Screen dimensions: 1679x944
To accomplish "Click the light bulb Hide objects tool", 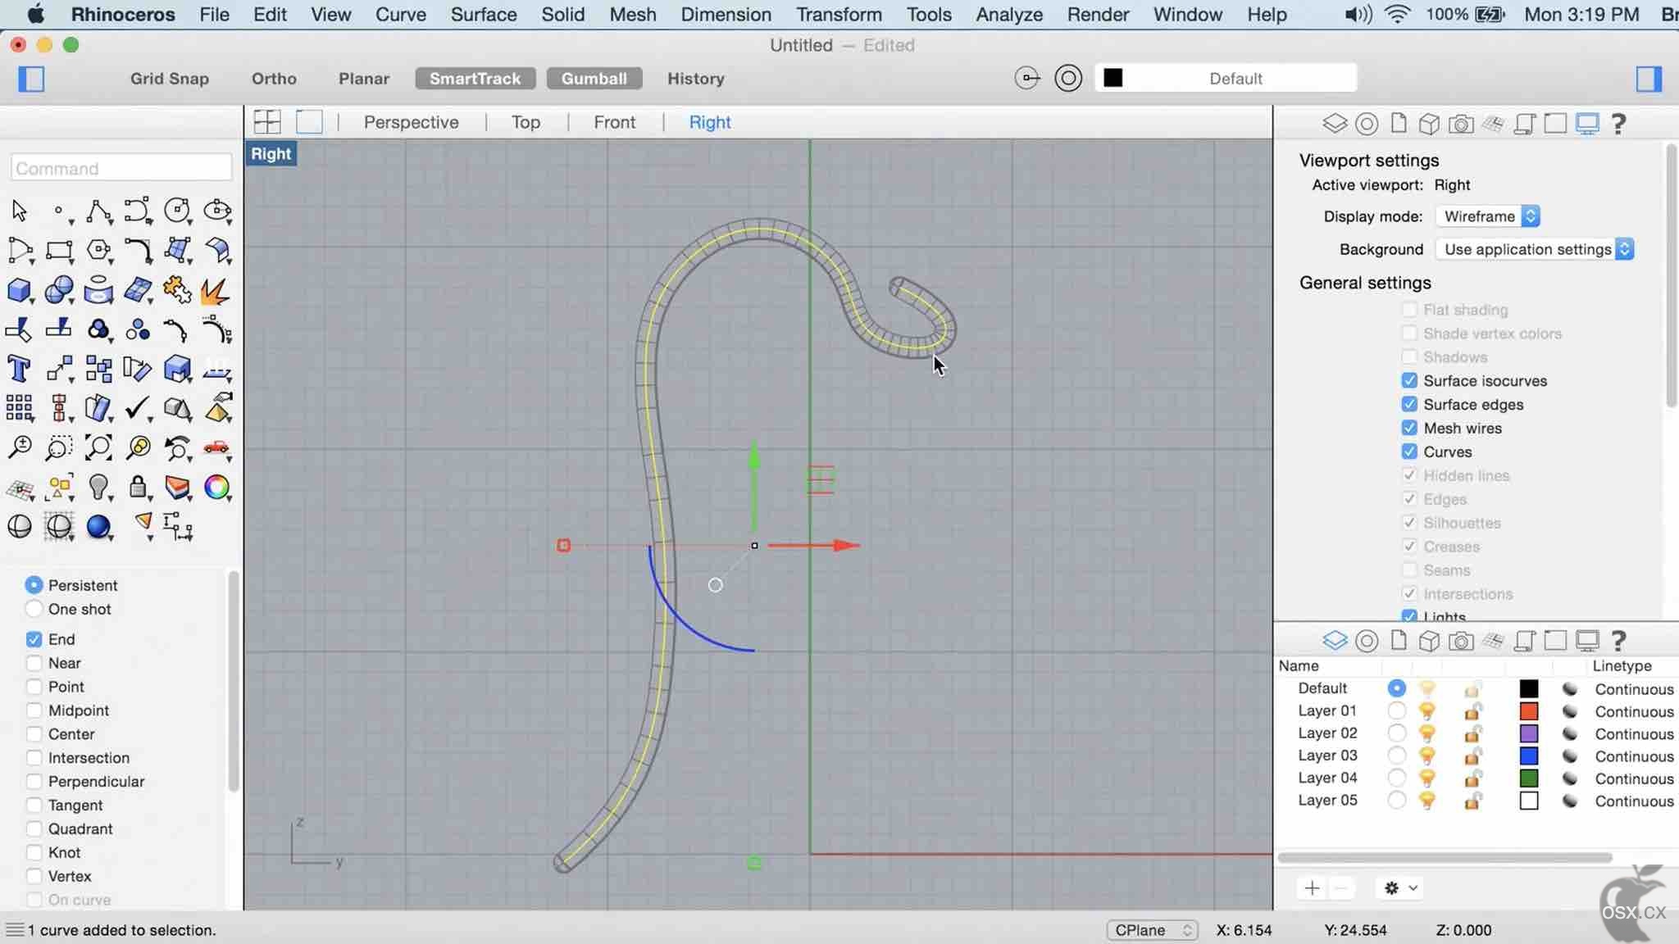I will pos(98,487).
